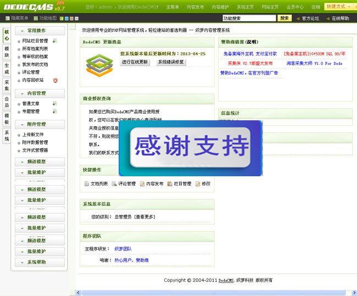Image resolution: width=357 pixels, height=296 pixels.
Task: Click arrow icon beside 在线帮助
Action: [328, 19]
